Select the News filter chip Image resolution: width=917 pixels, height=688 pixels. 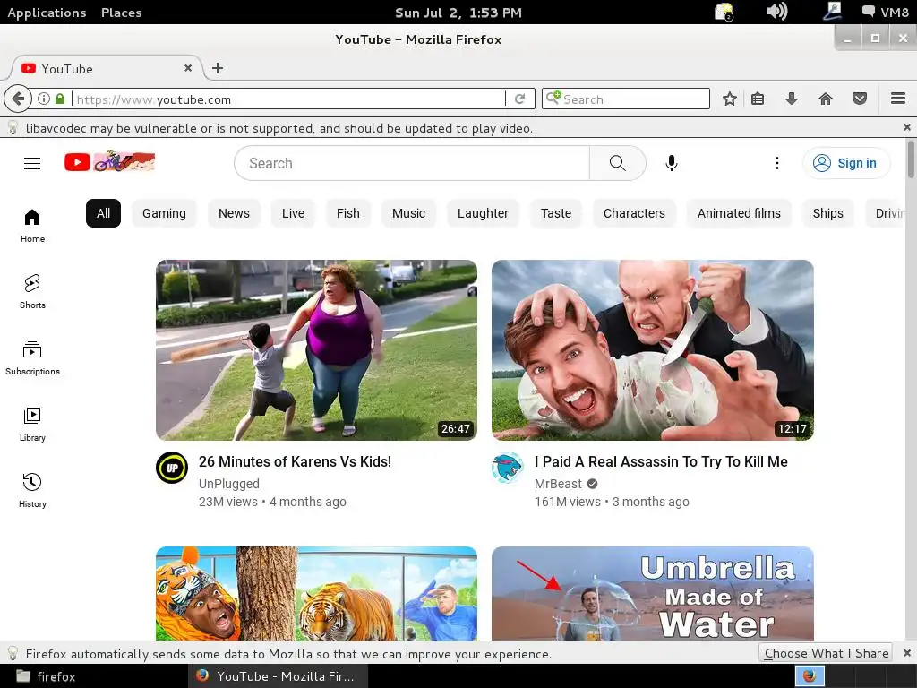[234, 213]
